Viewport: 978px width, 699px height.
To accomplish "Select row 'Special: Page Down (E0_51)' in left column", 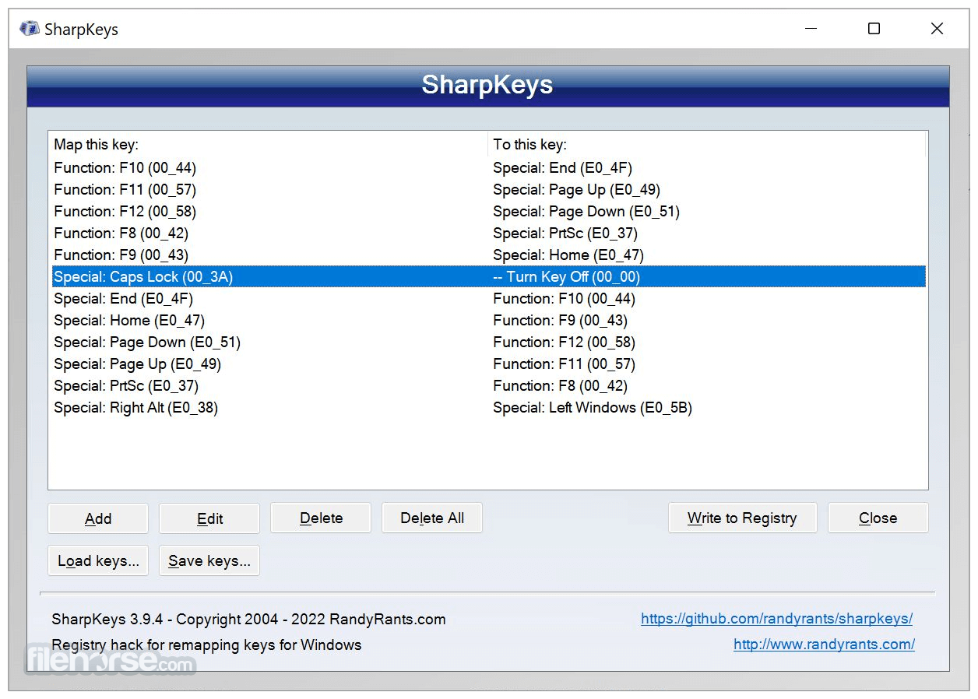I will tap(147, 342).
